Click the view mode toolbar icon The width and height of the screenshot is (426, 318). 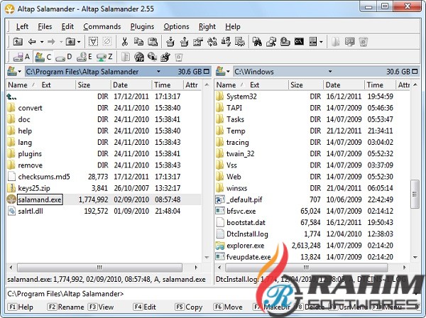tap(313, 42)
